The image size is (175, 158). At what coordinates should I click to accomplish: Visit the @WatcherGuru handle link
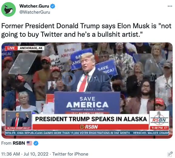click(35, 12)
